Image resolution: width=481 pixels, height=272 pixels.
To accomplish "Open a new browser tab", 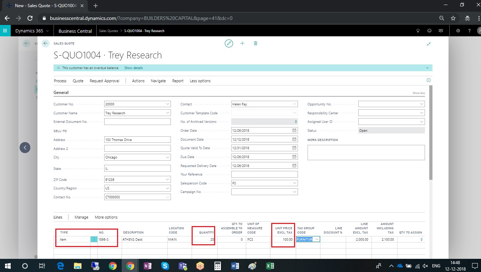I will pyautogui.click(x=96, y=6).
